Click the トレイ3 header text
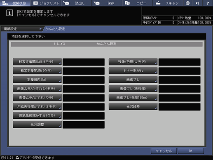The height and width of the screenshot is (160, 213). (59, 44)
